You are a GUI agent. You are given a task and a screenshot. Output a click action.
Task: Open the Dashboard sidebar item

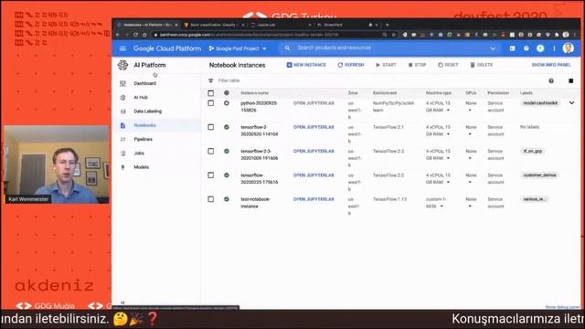144,83
